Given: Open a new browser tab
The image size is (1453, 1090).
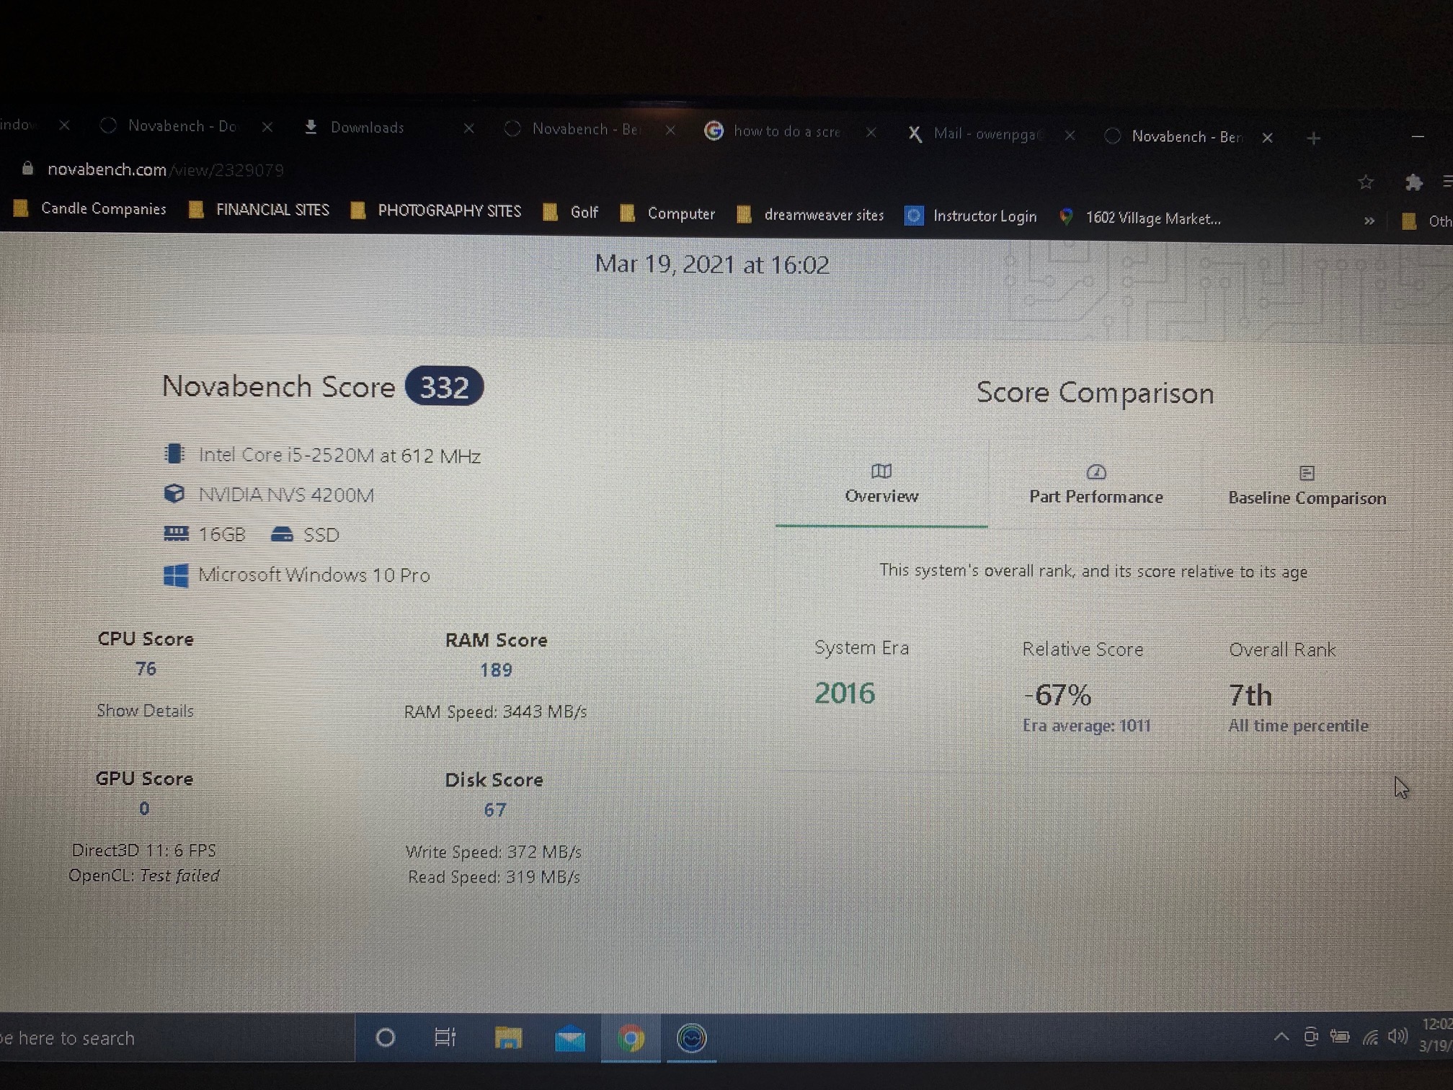Looking at the screenshot, I should (1313, 138).
